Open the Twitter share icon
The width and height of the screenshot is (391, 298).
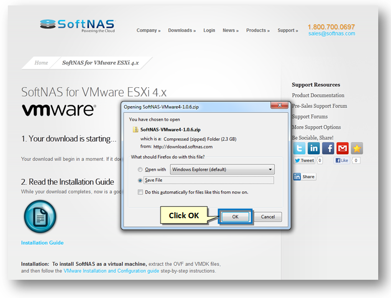click(x=299, y=148)
